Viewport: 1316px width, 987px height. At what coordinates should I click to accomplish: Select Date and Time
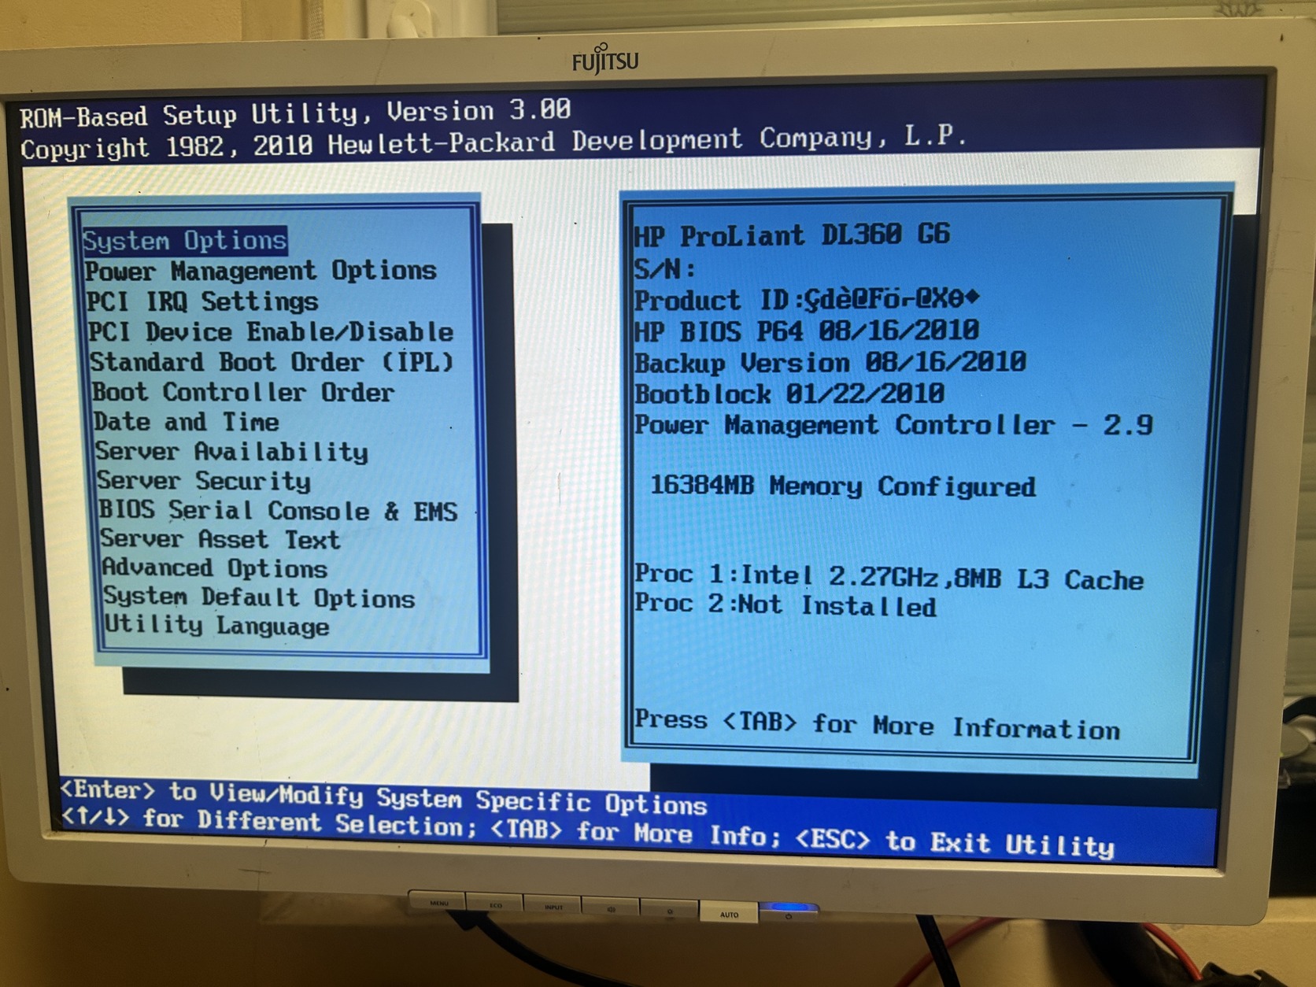coord(186,422)
